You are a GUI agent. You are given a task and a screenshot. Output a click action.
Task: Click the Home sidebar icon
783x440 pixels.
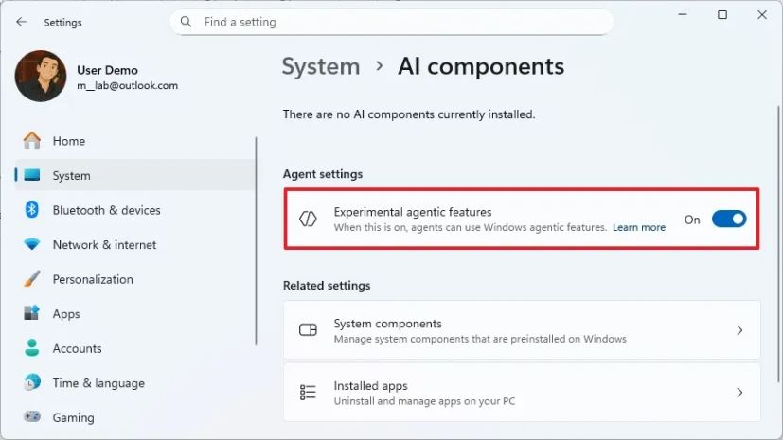[x=32, y=141]
